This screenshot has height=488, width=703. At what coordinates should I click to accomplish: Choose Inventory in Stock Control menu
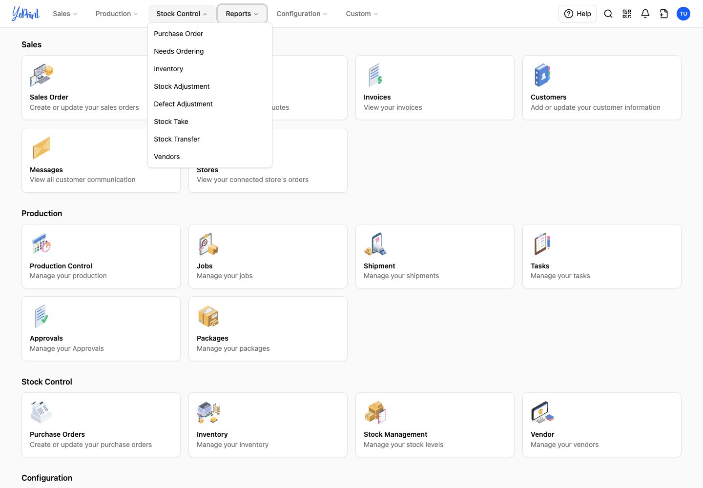point(210,69)
